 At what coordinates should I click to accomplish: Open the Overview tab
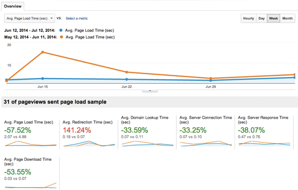tap(13, 6)
